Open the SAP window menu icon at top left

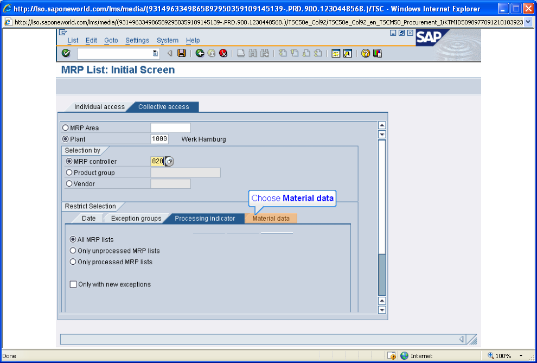[x=63, y=33]
